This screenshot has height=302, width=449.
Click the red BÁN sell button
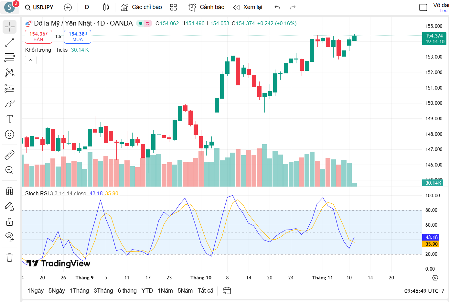(38, 37)
